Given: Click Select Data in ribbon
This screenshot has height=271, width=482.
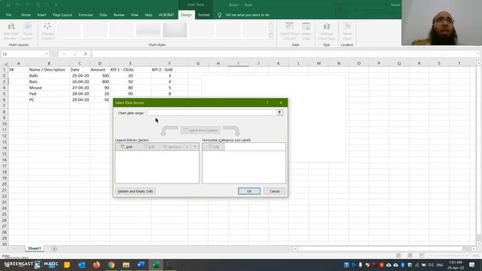Looking at the screenshot, I should click(307, 32).
